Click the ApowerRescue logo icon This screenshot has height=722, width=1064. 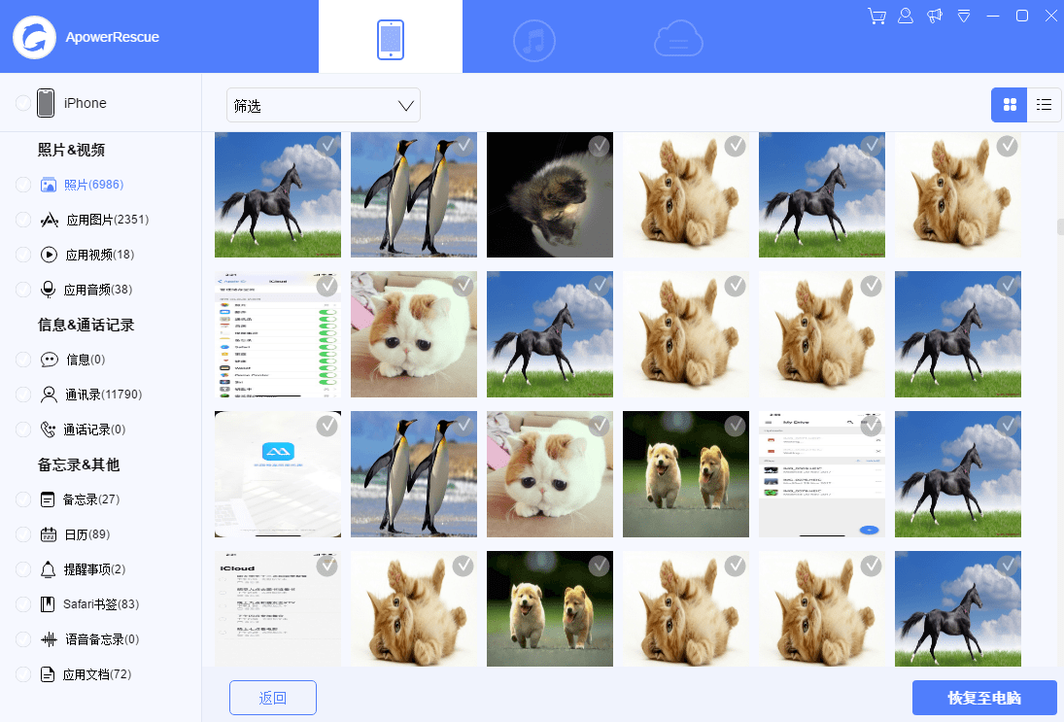tap(34, 37)
